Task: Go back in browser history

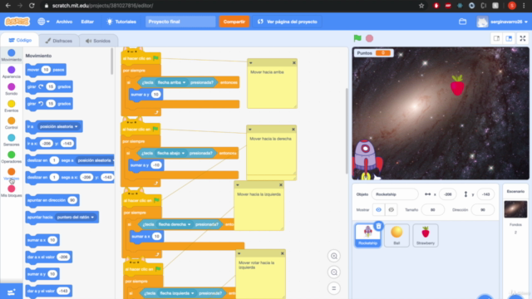Action: tap(7, 6)
